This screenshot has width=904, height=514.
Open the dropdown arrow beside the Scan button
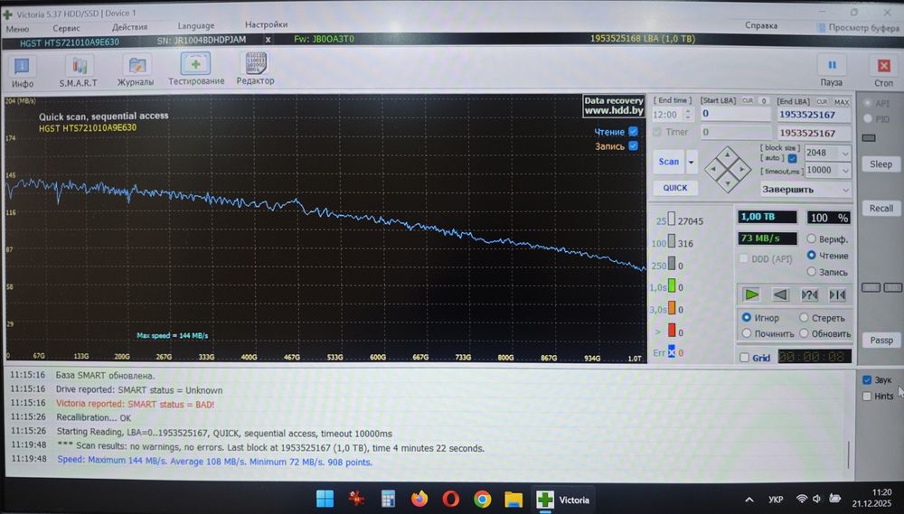(692, 162)
